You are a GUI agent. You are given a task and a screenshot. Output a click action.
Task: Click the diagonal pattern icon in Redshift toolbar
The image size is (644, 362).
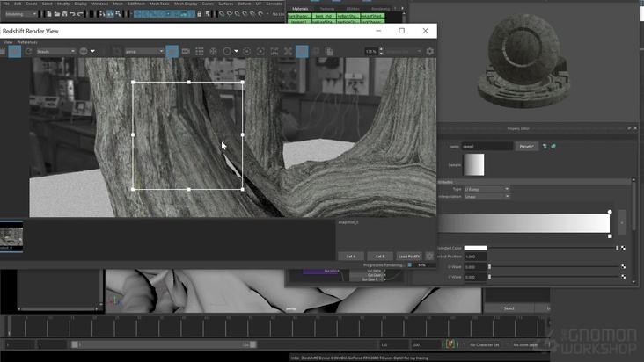click(x=288, y=51)
